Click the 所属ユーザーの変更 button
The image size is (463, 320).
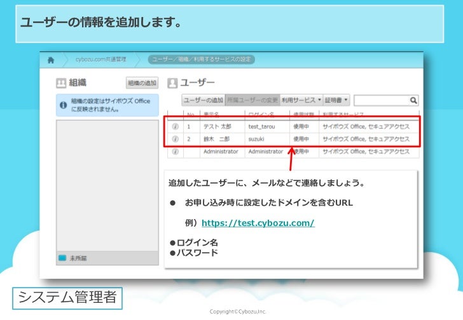pos(252,100)
